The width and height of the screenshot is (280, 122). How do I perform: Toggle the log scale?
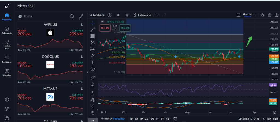tap(269, 119)
